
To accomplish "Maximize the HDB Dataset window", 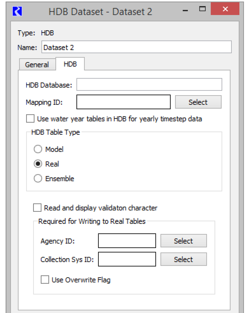I will pos(202,9).
